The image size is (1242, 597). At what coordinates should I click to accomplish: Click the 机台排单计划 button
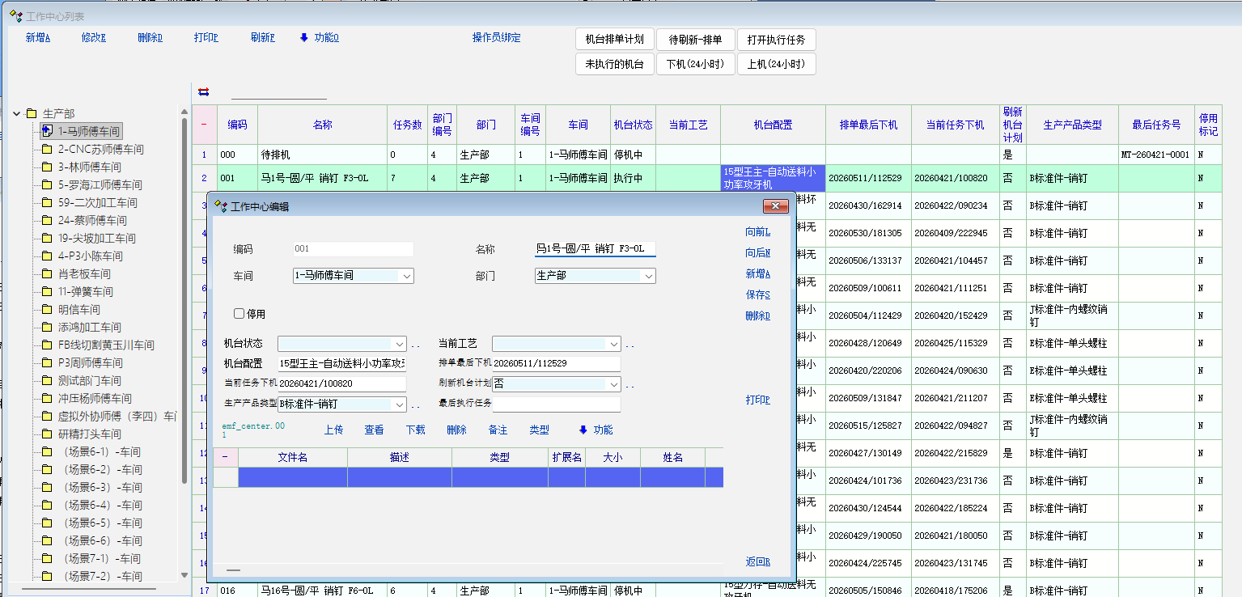(614, 40)
